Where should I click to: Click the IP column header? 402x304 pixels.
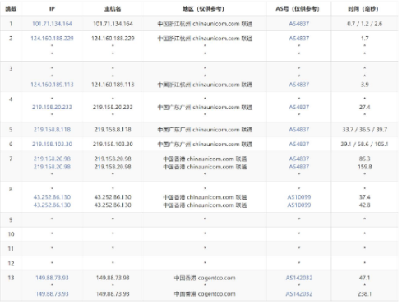point(52,9)
